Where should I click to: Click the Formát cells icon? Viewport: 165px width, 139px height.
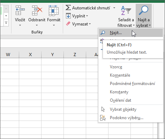click(x=54, y=10)
